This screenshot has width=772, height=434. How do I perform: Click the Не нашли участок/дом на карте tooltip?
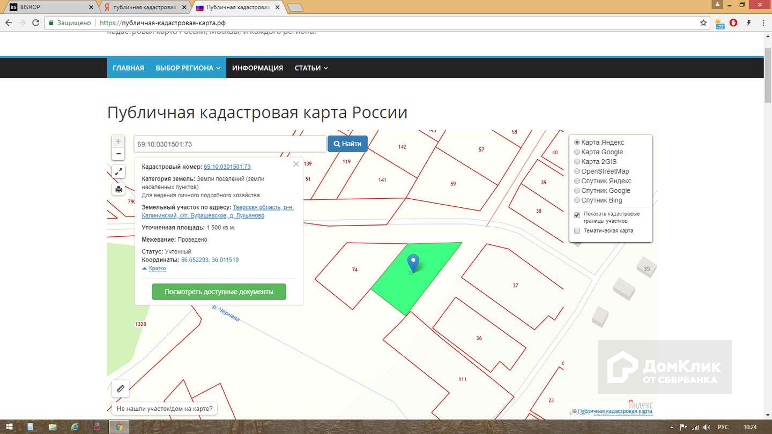[165, 409]
